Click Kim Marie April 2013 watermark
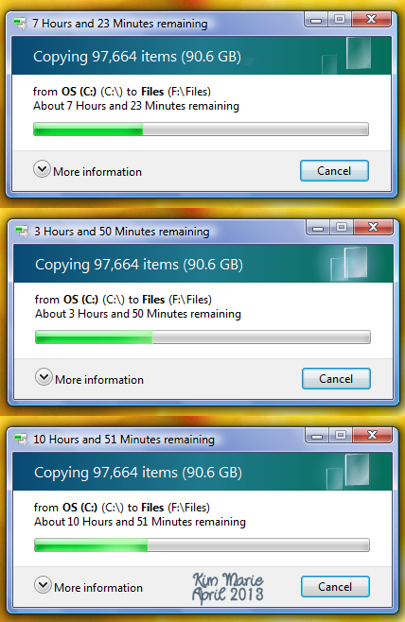Image resolution: width=405 pixels, height=622 pixels. [x=228, y=588]
